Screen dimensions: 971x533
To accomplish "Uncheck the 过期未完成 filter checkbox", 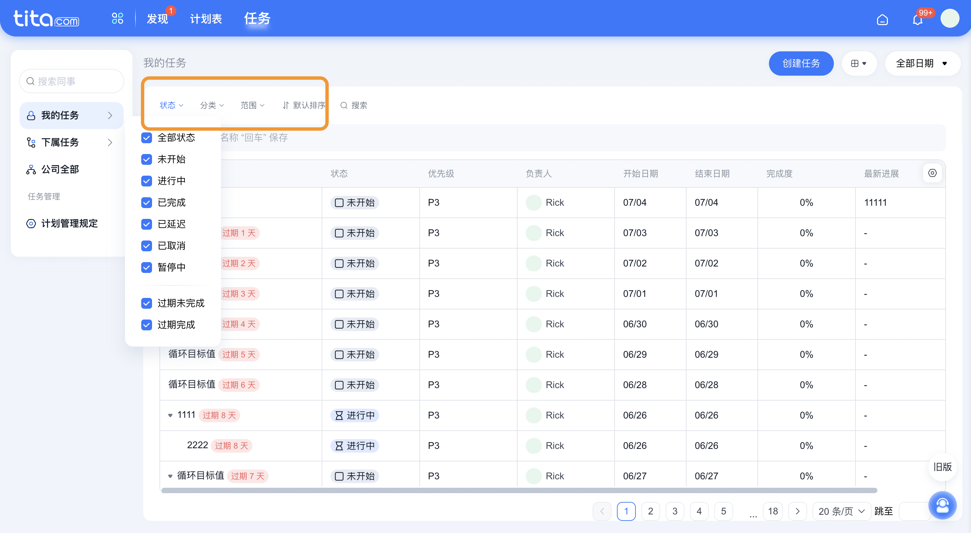I will (147, 303).
